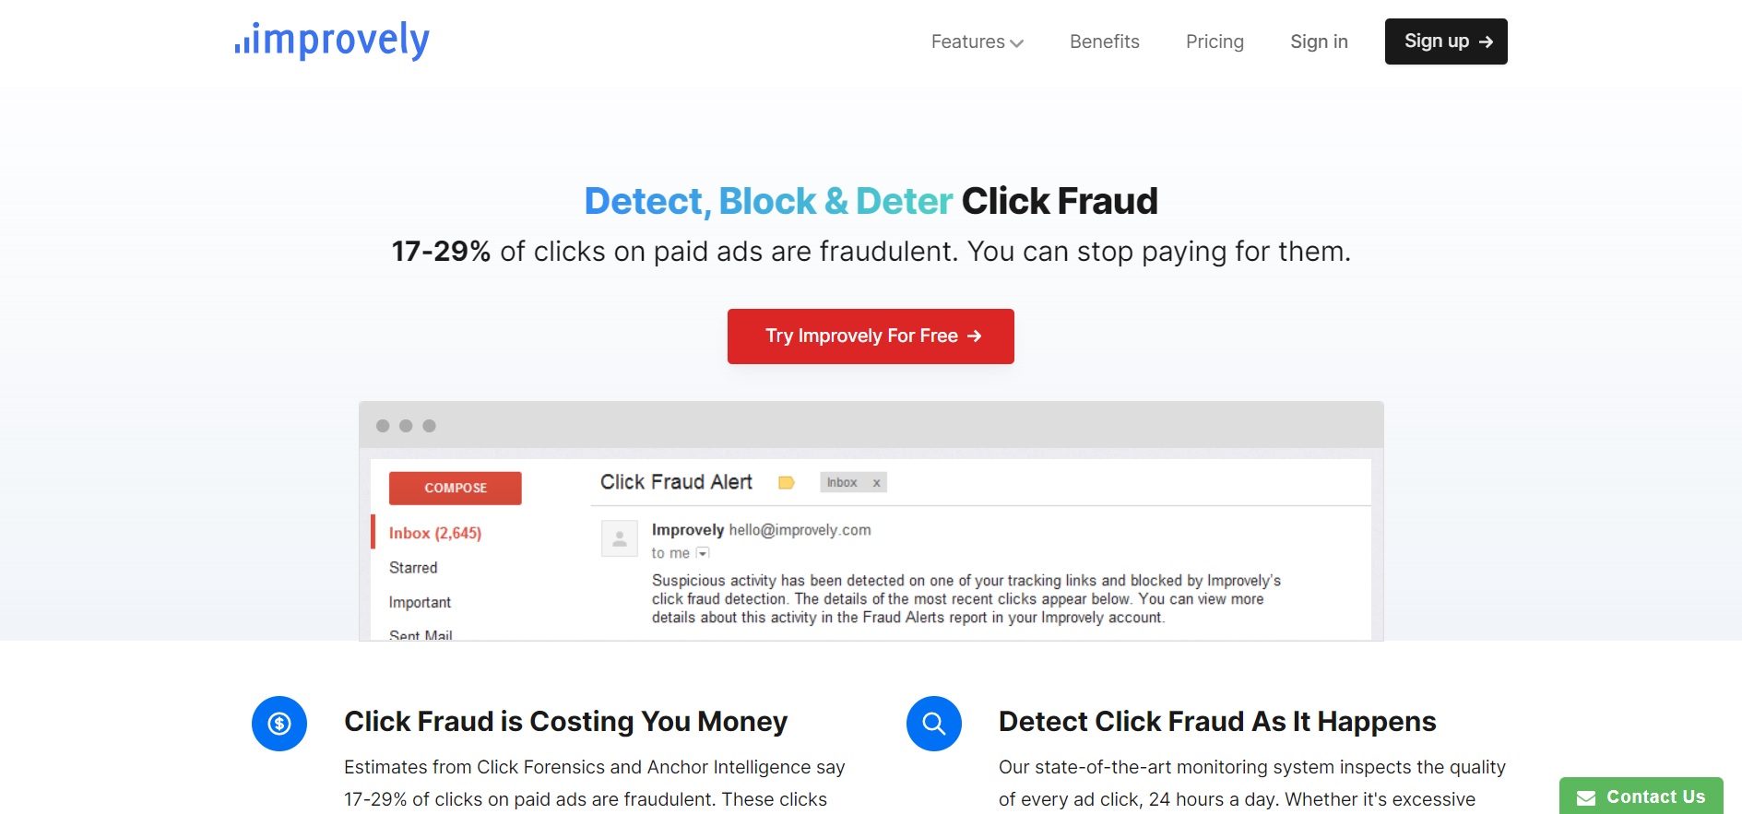The height and width of the screenshot is (814, 1742).
Task: Click the Improvely logo
Action: [x=332, y=41]
